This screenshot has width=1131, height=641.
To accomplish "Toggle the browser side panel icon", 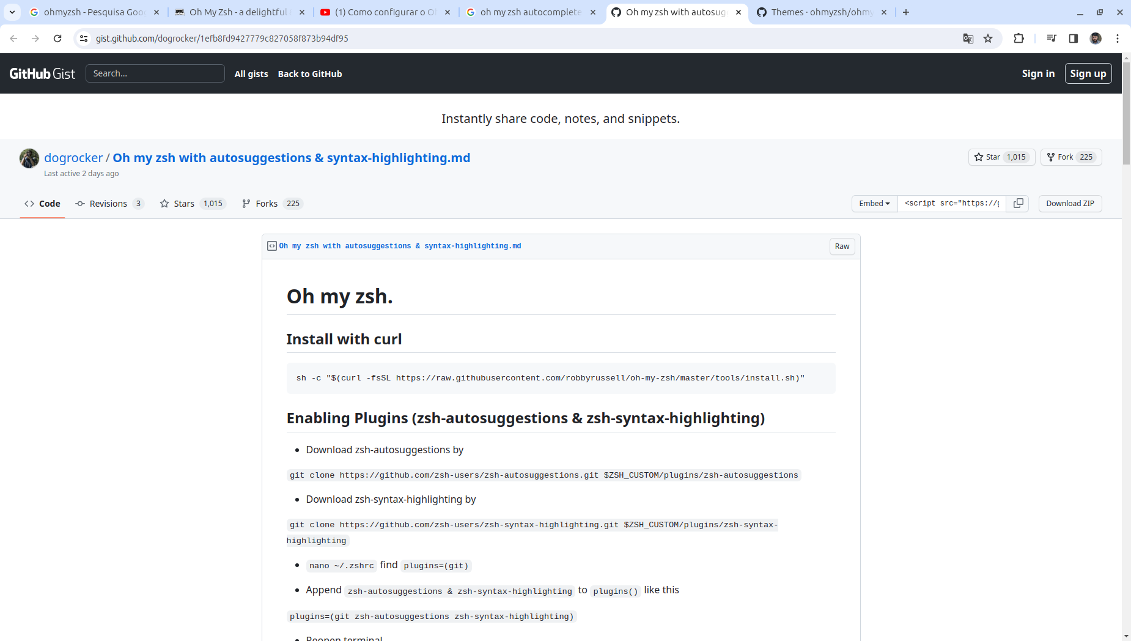I will point(1073,39).
